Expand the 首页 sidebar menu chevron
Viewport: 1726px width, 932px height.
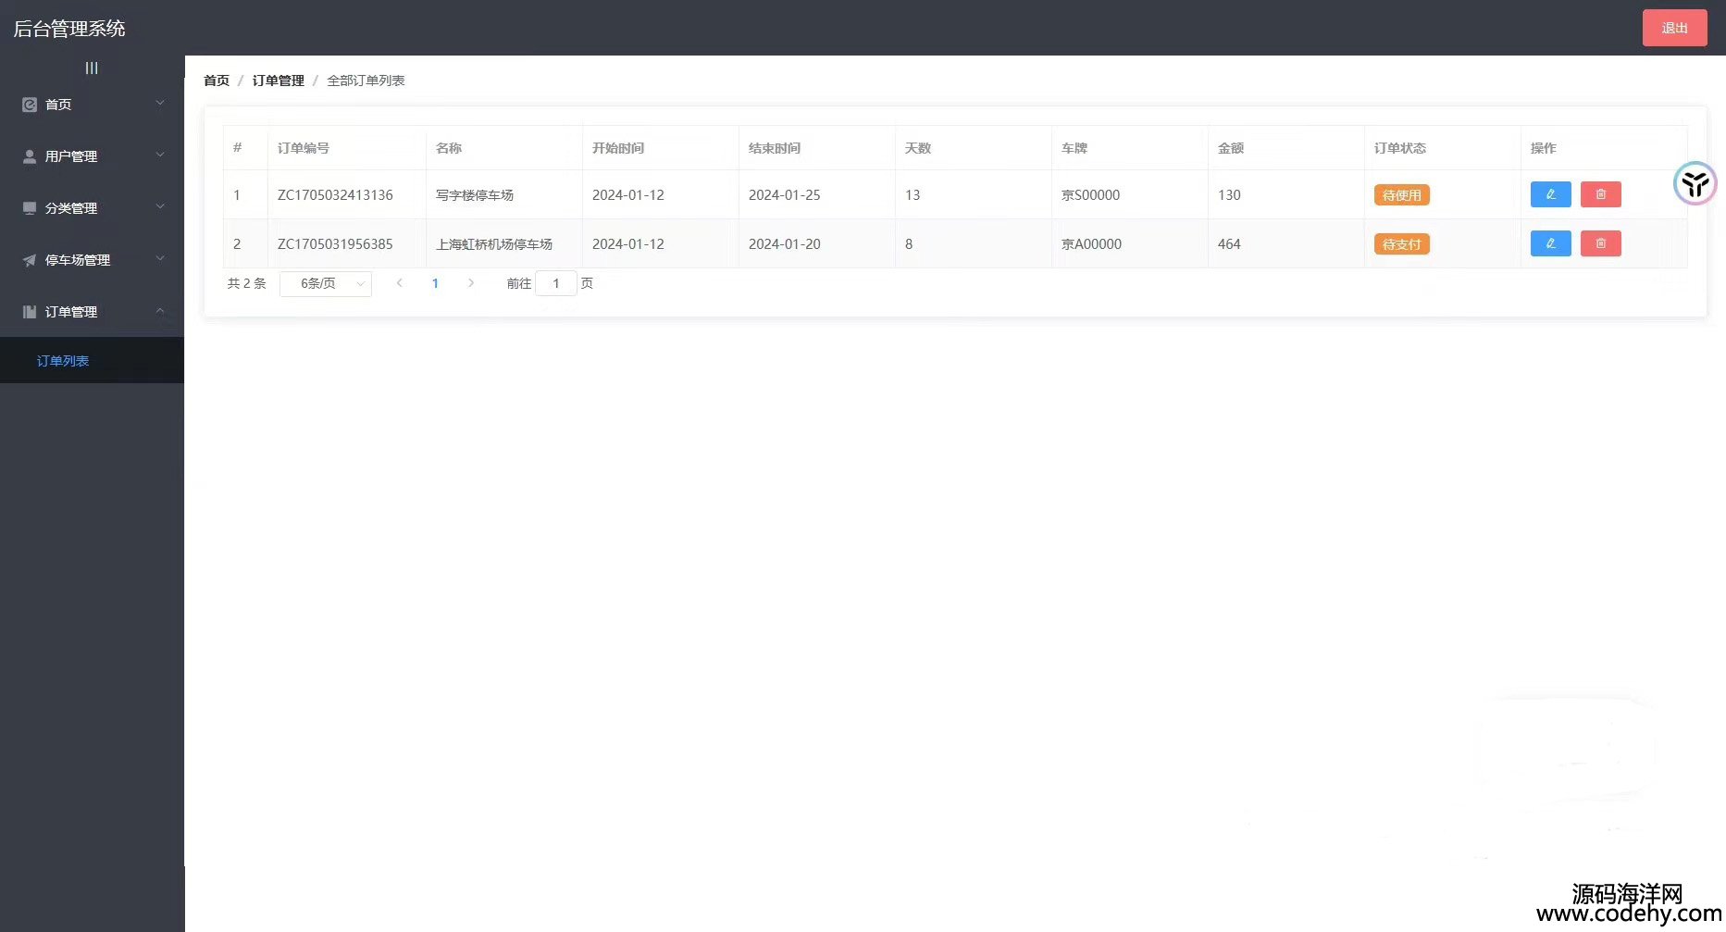(x=160, y=103)
